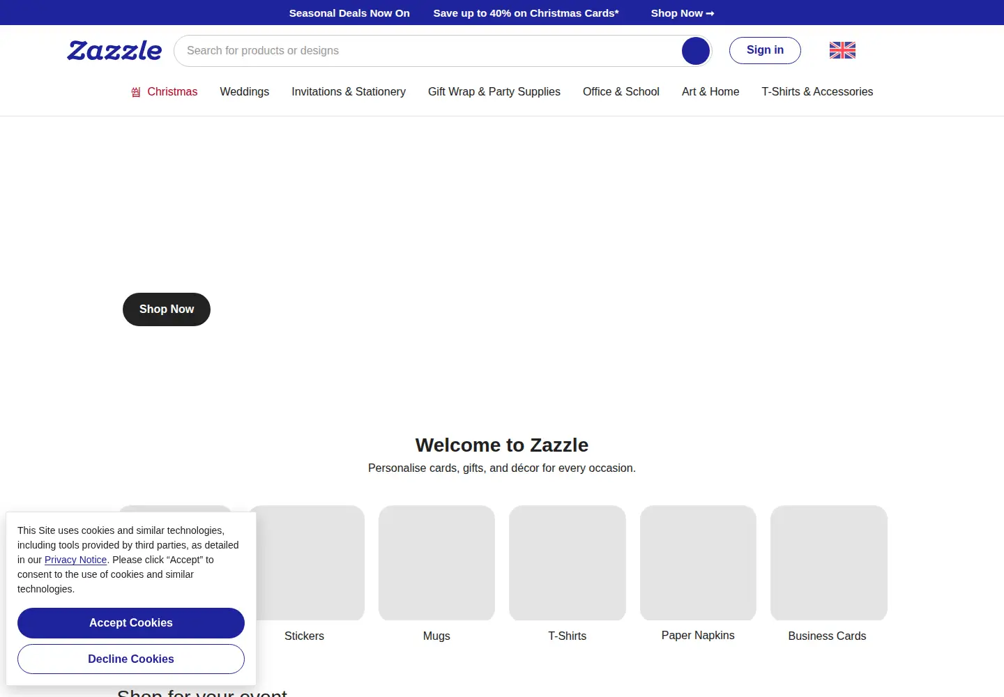The width and height of the screenshot is (1004, 697).
Task: Click the Mugs label
Action: [x=436, y=636]
